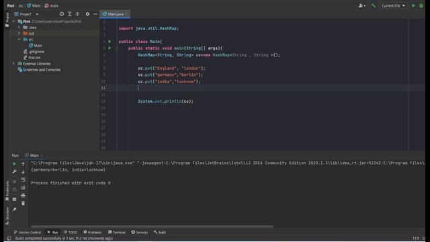This screenshot has width=430, height=242.
Task: Toggle the Project side stripe button
Action: point(7,19)
